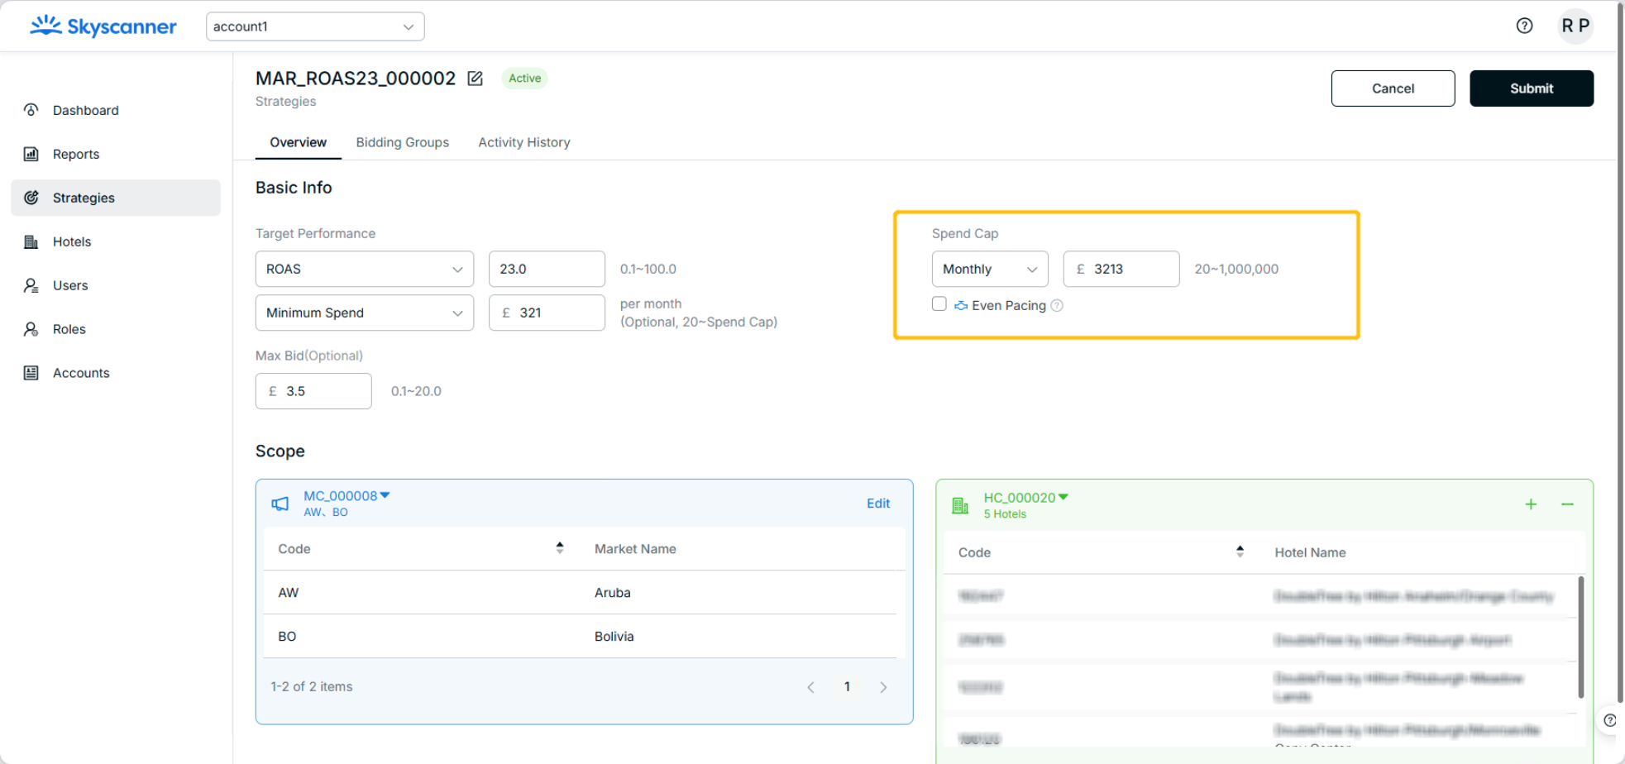Sort market table by Code column
Image resolution: width=1625 pixels, height=764 pixels.
click(560, 548)
